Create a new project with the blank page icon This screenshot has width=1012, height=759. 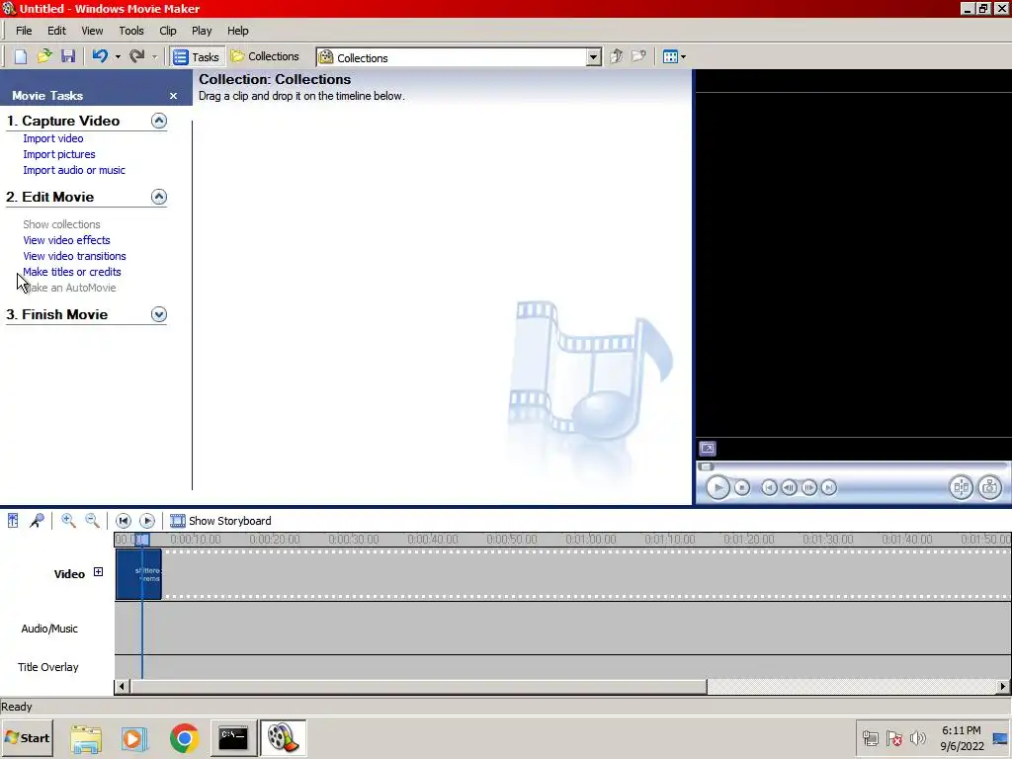(20, 56)
